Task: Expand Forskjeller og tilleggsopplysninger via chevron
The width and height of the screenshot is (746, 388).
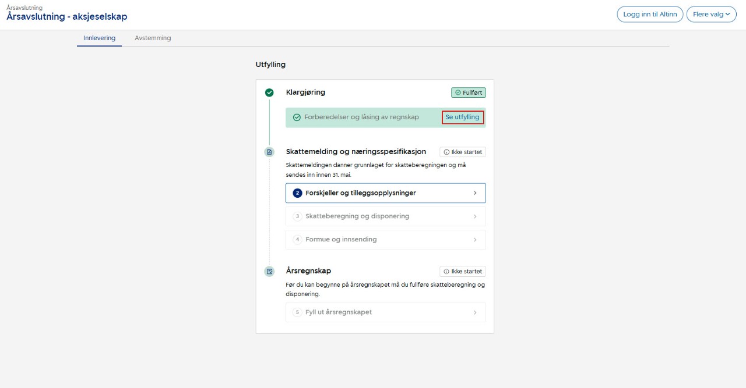Action: tap(475, 193)
